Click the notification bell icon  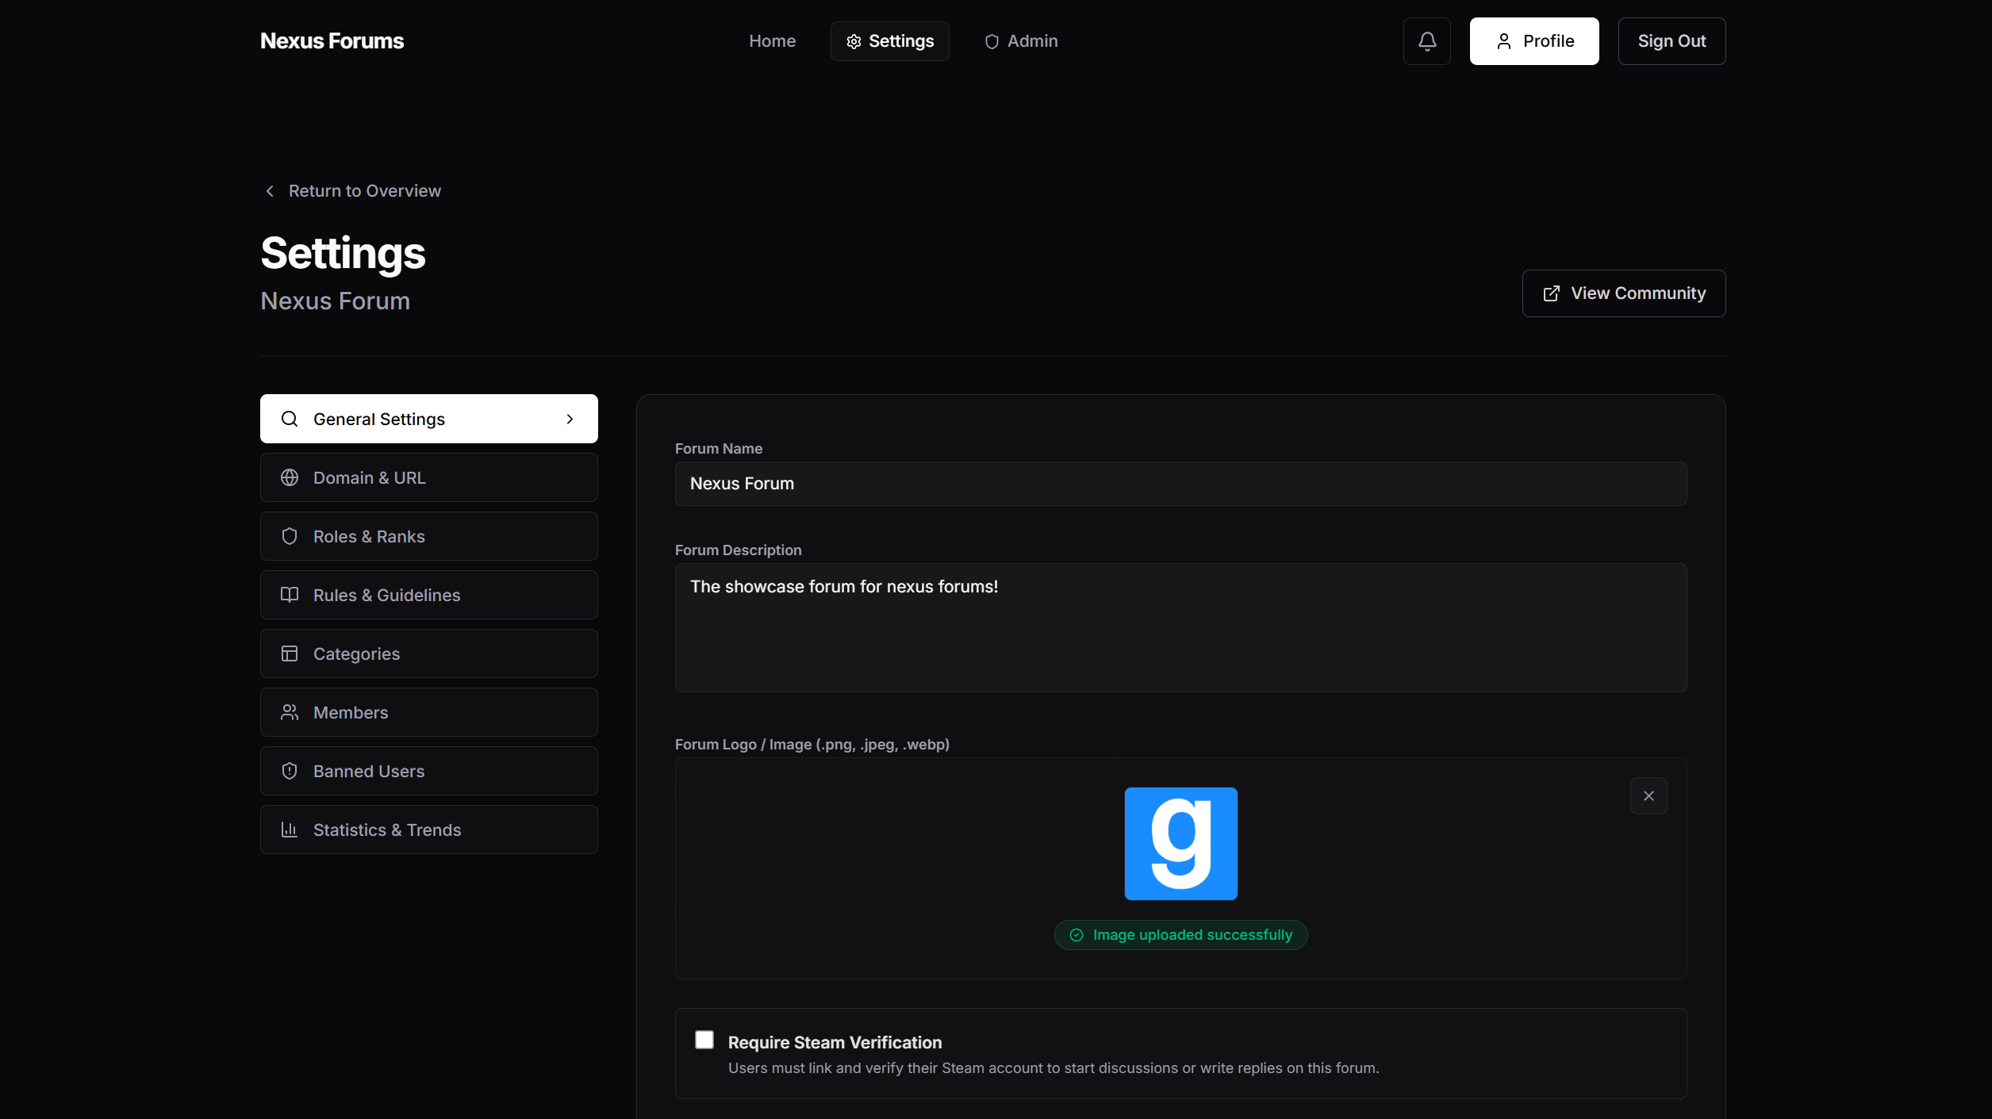[x=1426, y=41]
